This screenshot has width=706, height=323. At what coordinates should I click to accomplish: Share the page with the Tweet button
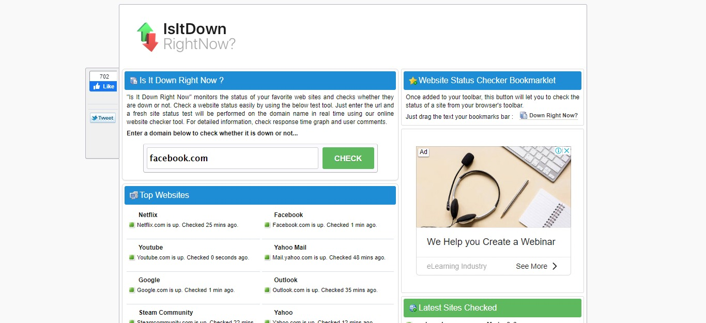pyautogui.click(x=103, y=118)
